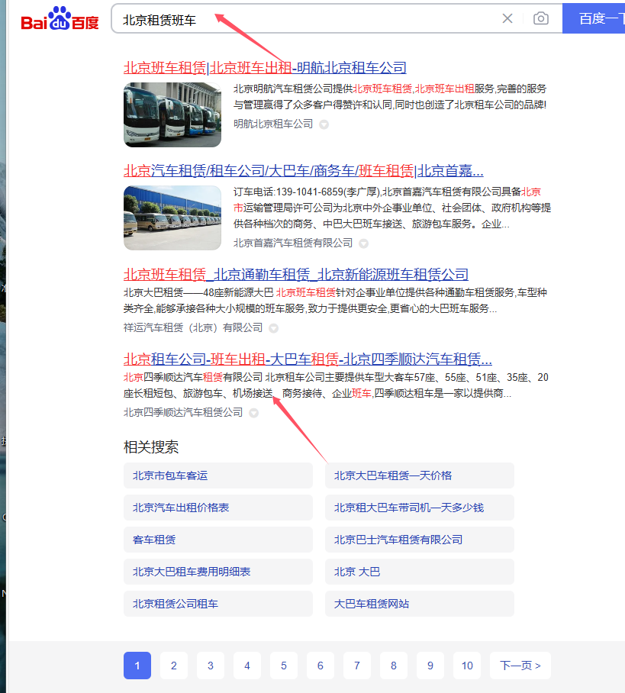Select related search 客车租赁

point(218,540)
